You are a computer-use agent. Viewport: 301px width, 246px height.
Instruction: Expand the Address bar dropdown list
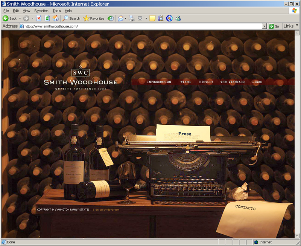pyautogui.click(x=265, y=26)
